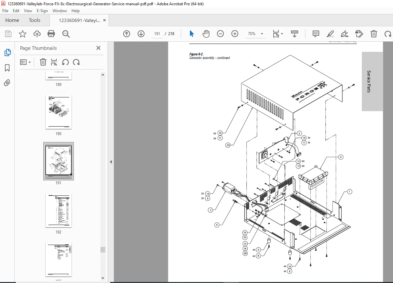The image size is (393, 283).
Task: Open the Attachments paperclip panel
Action: [7, 83]
